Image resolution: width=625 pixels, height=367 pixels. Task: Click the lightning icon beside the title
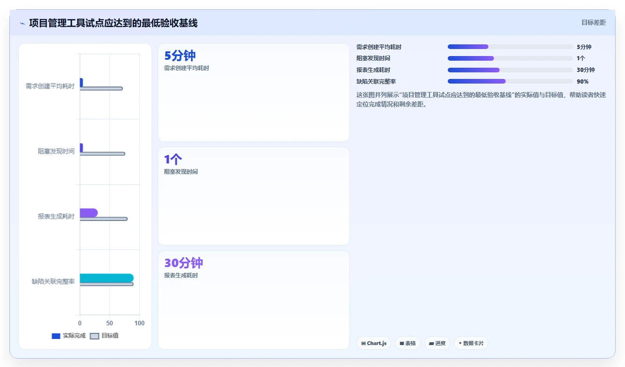22,23
